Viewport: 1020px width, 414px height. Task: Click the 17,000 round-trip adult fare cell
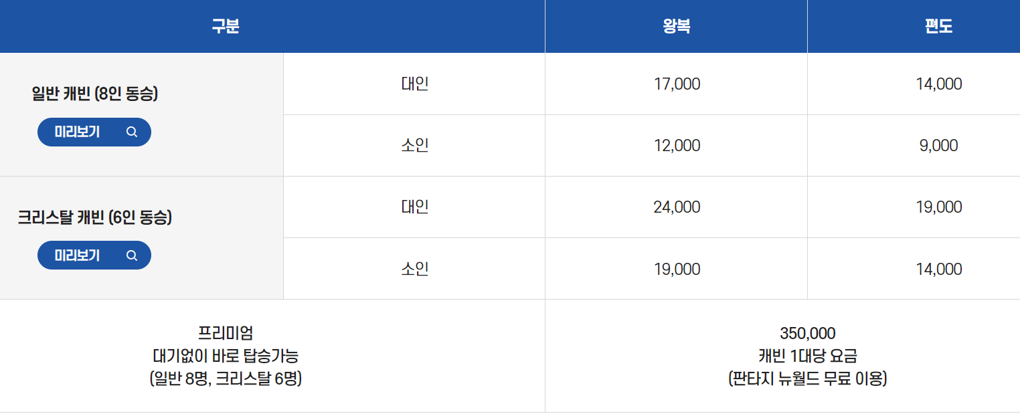click(675, 84)
